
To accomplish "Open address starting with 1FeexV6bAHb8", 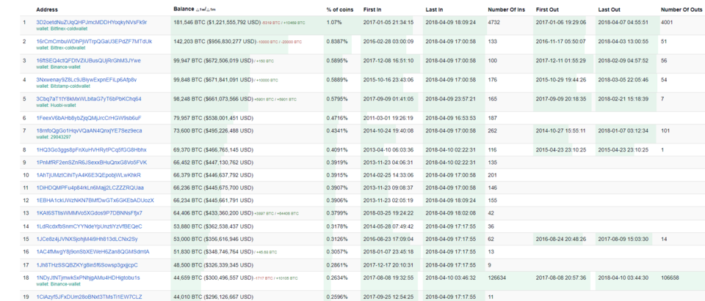I will coord(89,117).
